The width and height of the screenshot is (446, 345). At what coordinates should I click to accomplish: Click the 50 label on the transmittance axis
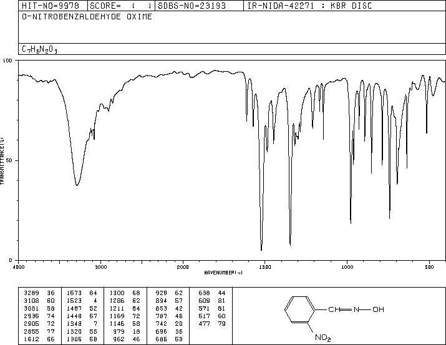click(8, 160)
